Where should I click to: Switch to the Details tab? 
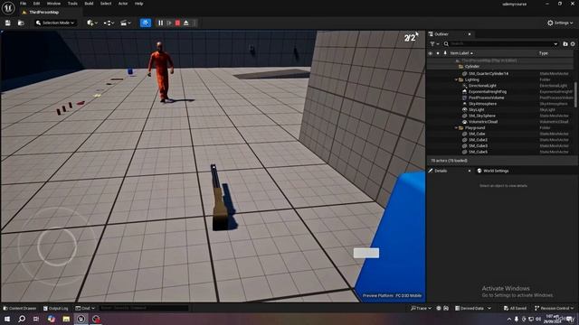coord(441,171)
